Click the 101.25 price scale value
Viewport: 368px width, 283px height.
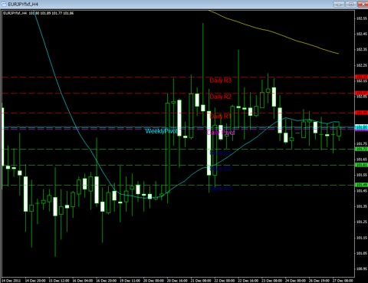click(x=362, y=222)
